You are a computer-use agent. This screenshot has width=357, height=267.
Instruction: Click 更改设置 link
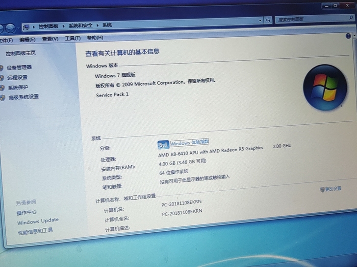333,189
